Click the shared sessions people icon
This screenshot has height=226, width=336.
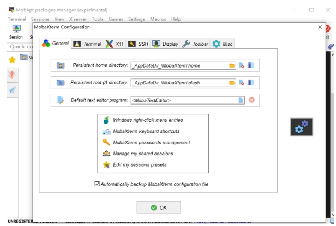coord(106,154)
